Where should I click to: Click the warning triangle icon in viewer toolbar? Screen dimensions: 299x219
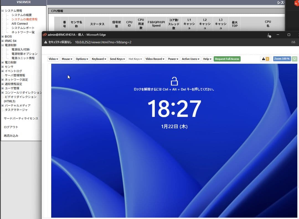[264, 59]
